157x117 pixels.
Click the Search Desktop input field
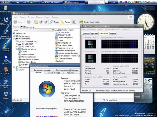[x=96, y=2]
